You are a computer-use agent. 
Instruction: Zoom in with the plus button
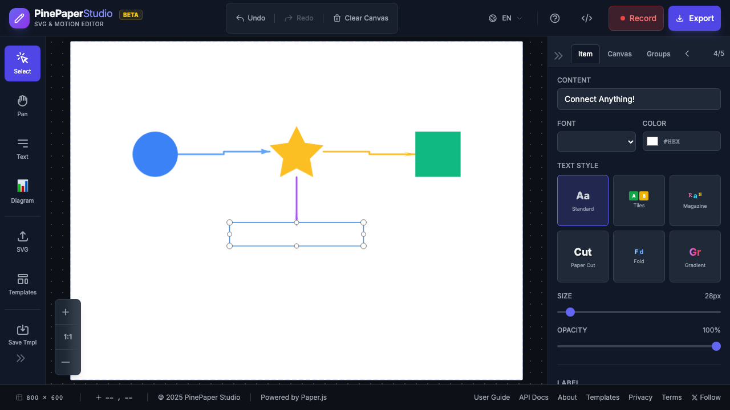tap(66, 312)
